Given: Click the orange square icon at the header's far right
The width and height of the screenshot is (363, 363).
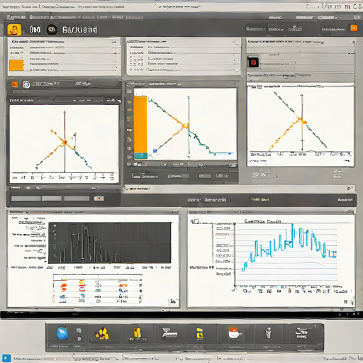Looking at the screenshot, I should [354, 28].
